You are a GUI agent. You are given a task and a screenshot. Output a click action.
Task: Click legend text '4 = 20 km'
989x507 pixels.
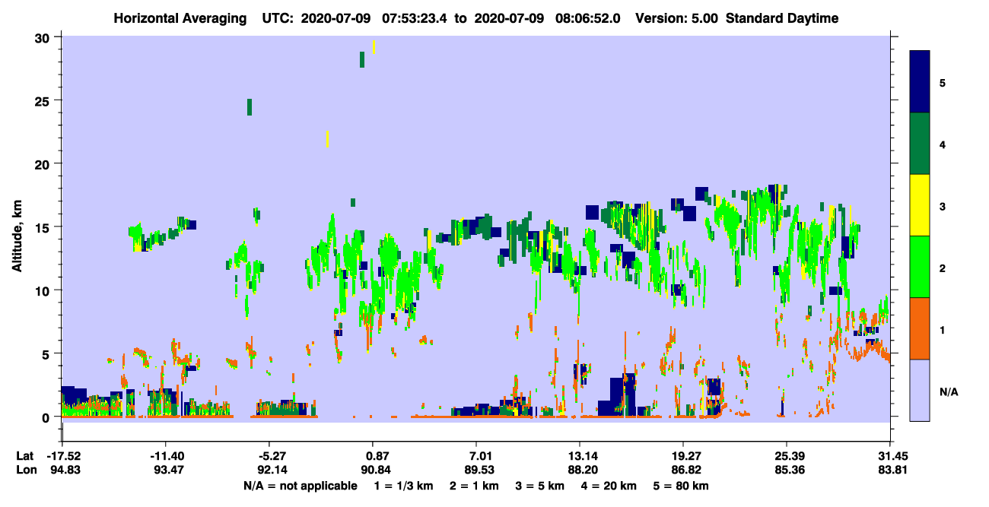coord(610,486)
